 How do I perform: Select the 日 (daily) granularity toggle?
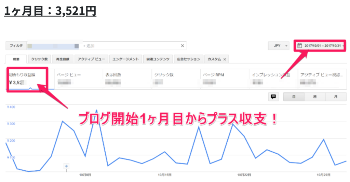(x=294, y=97)
